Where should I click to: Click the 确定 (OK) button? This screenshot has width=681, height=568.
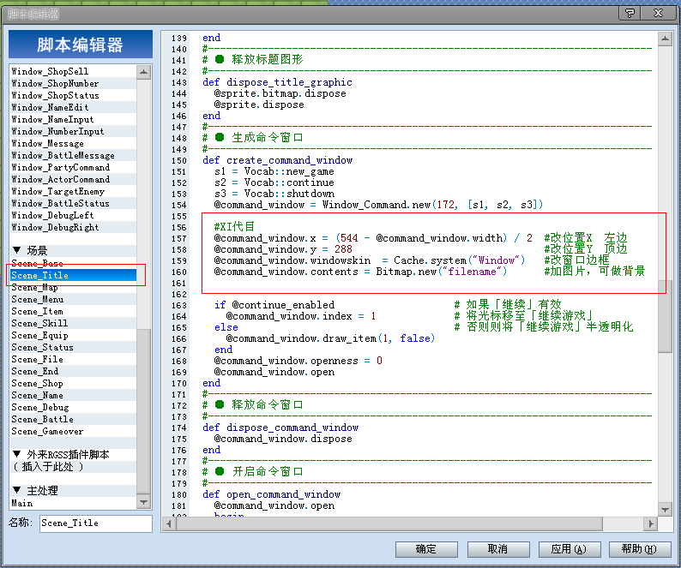(426, 549)
